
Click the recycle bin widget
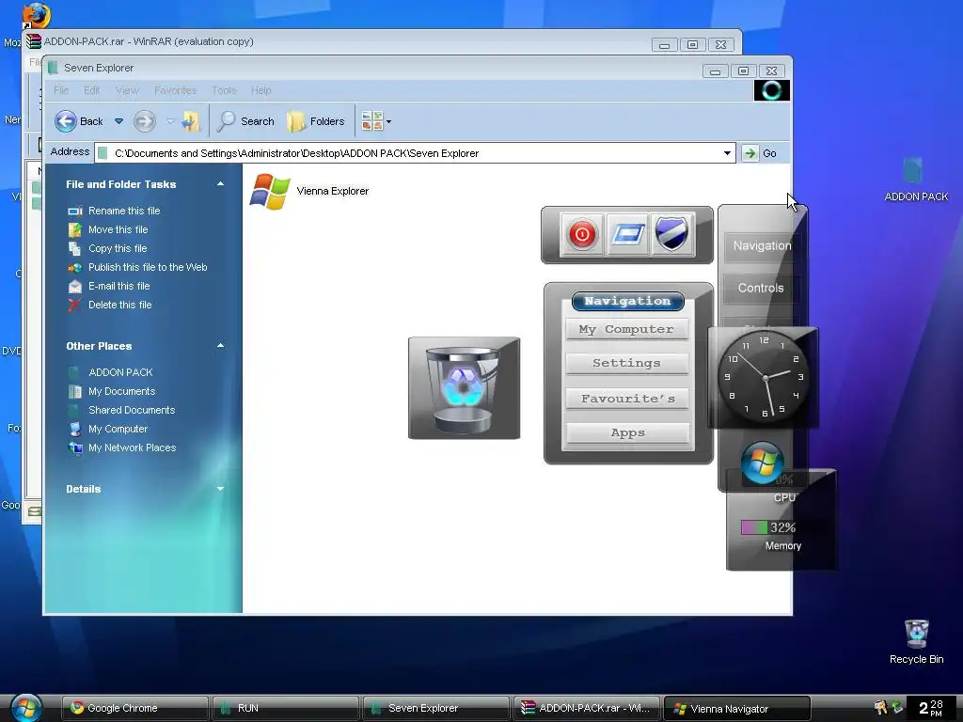465,388
